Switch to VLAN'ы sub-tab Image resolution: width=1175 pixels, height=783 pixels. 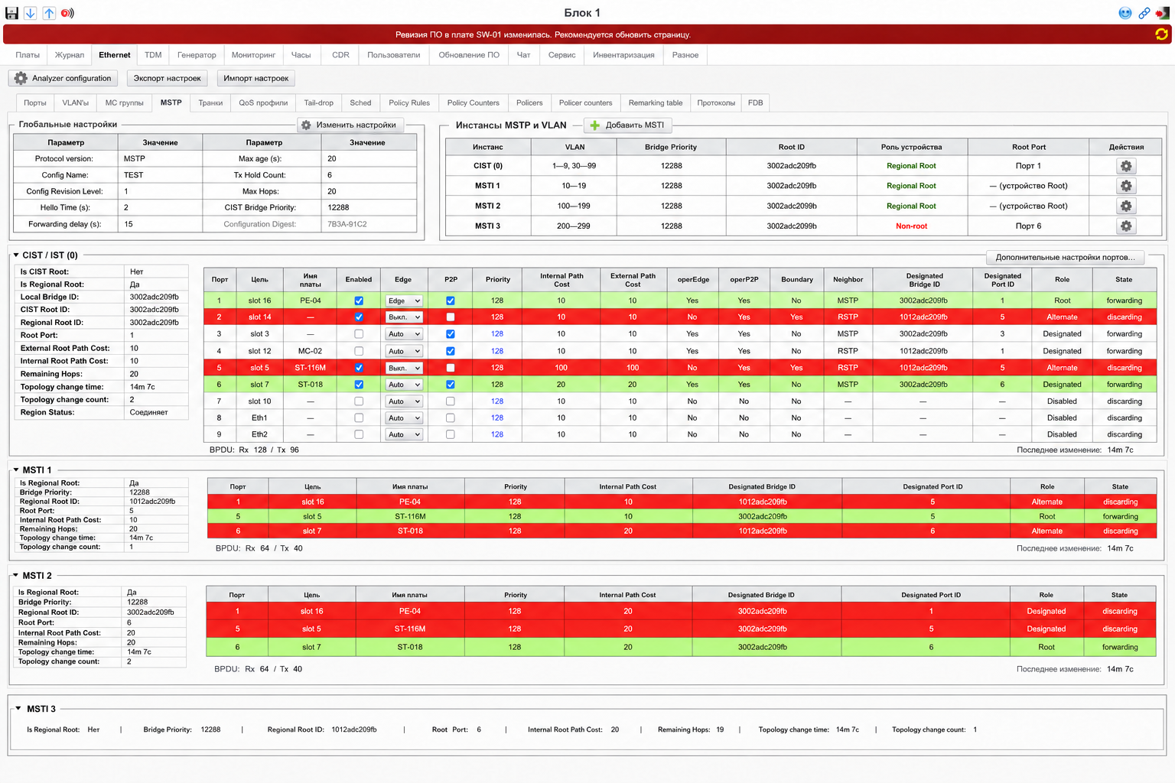(x=76, y=102)
